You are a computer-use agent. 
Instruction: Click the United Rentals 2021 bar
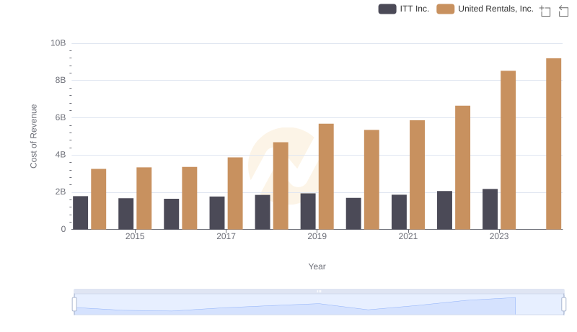pos(417,175)
